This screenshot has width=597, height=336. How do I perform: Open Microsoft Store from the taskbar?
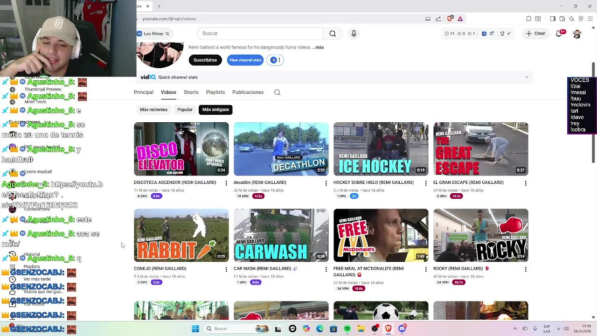coord(333,329)
